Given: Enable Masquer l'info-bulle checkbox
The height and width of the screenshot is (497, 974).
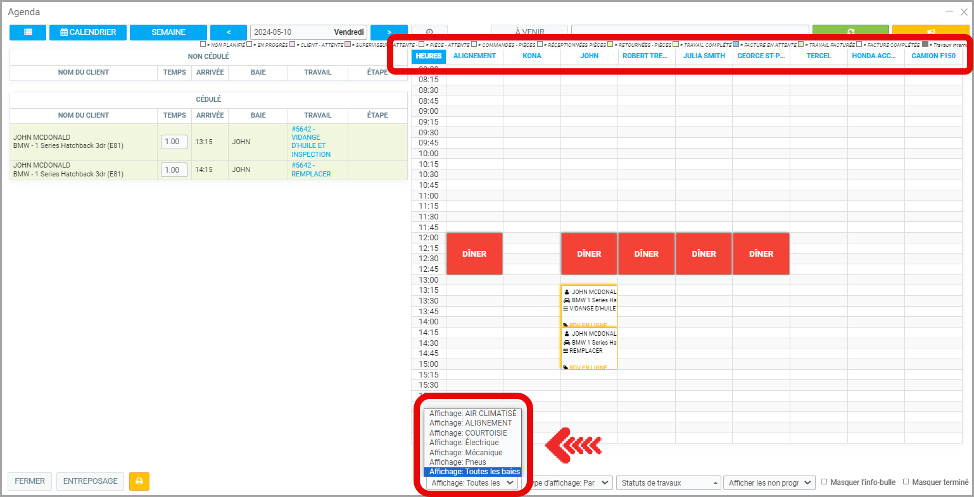Looking at the screenshot, I should click(x=825, y=482).
